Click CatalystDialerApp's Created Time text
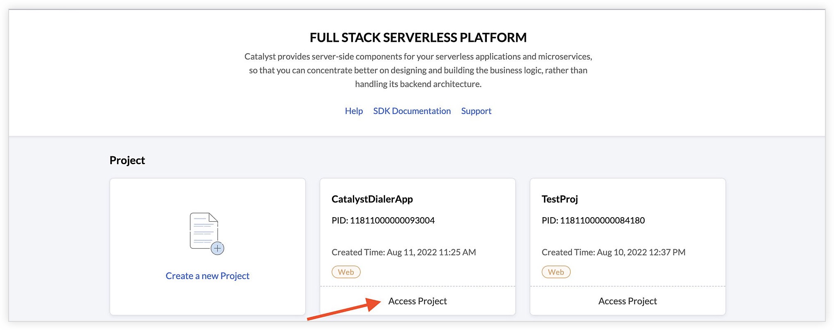This screenshot has height=330, width=834. [403, 252]
